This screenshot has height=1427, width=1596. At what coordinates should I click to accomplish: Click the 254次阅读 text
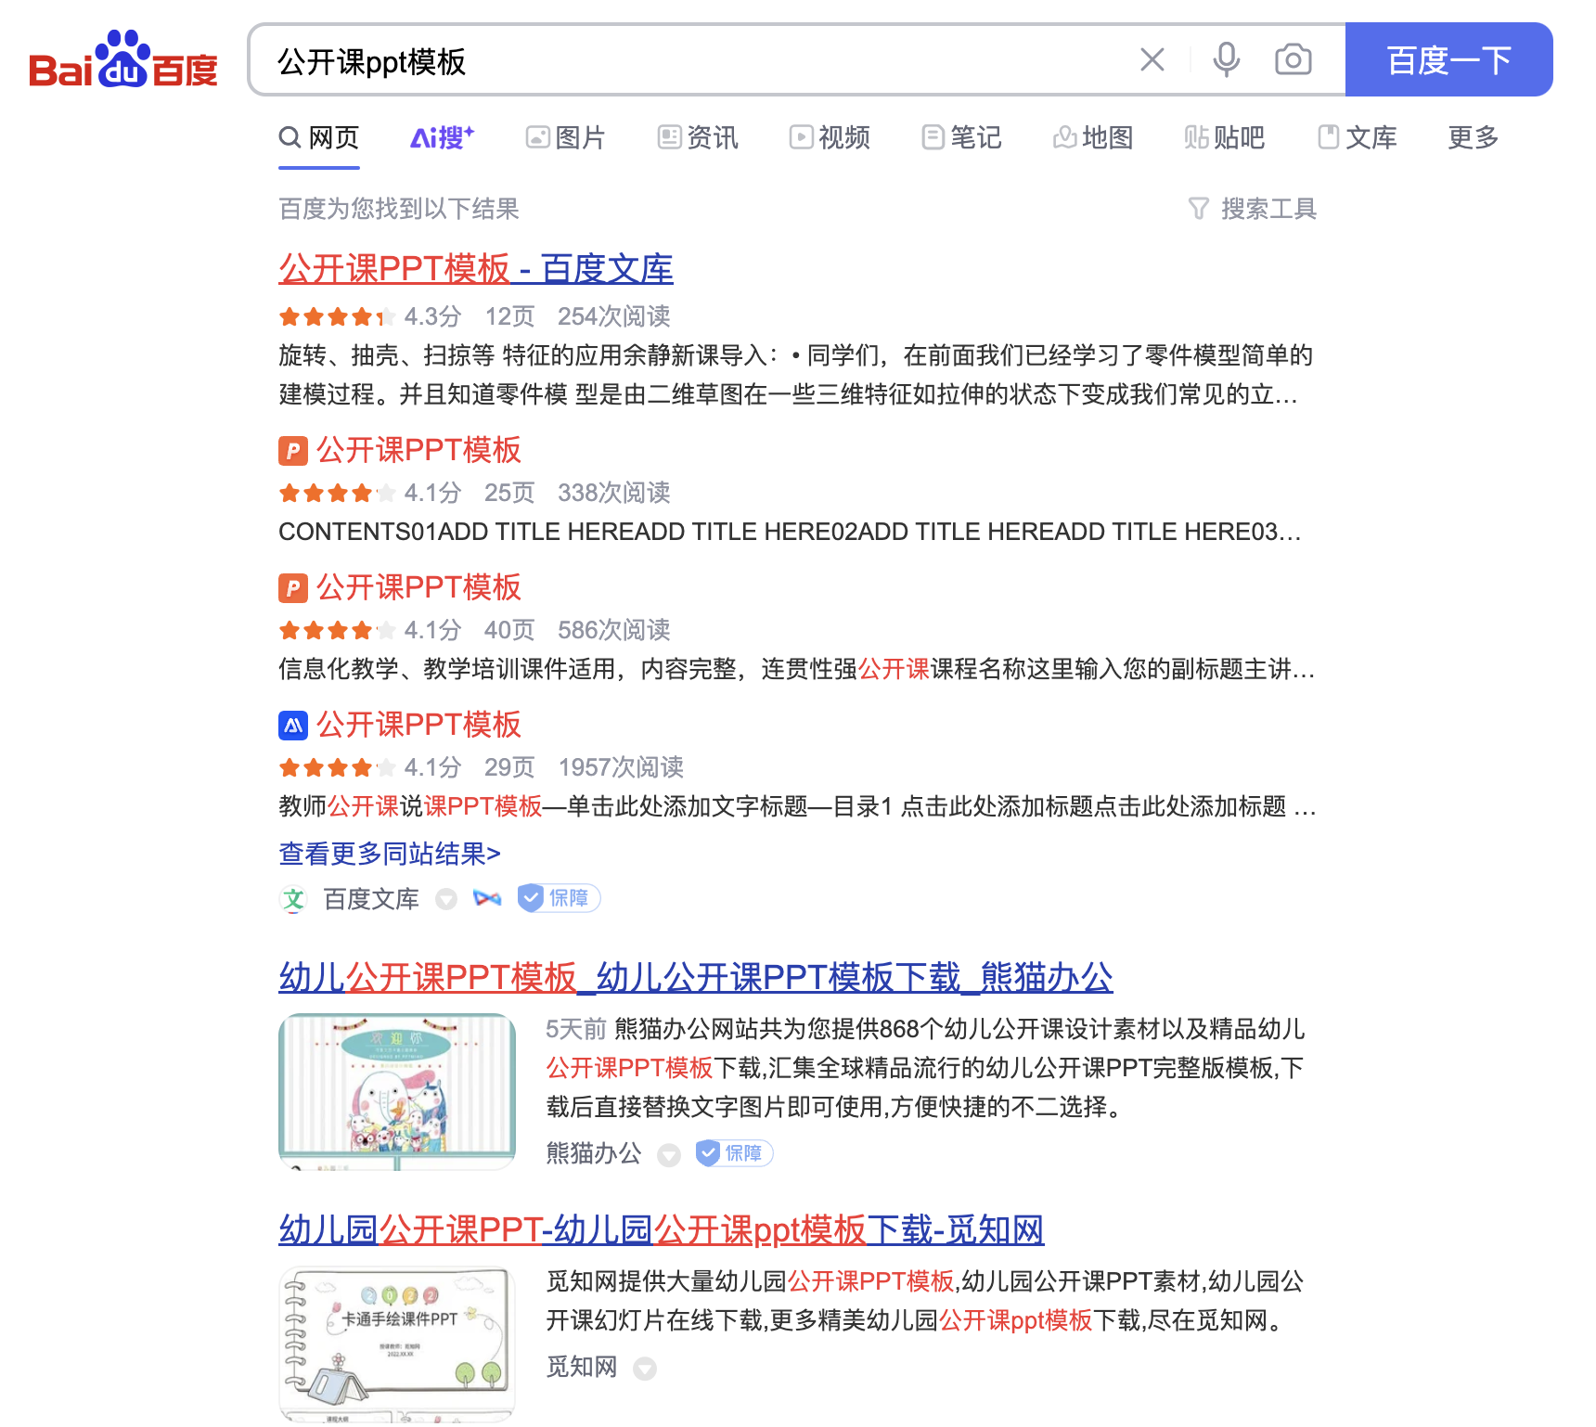pyautogui.click(x=613, y=316)
